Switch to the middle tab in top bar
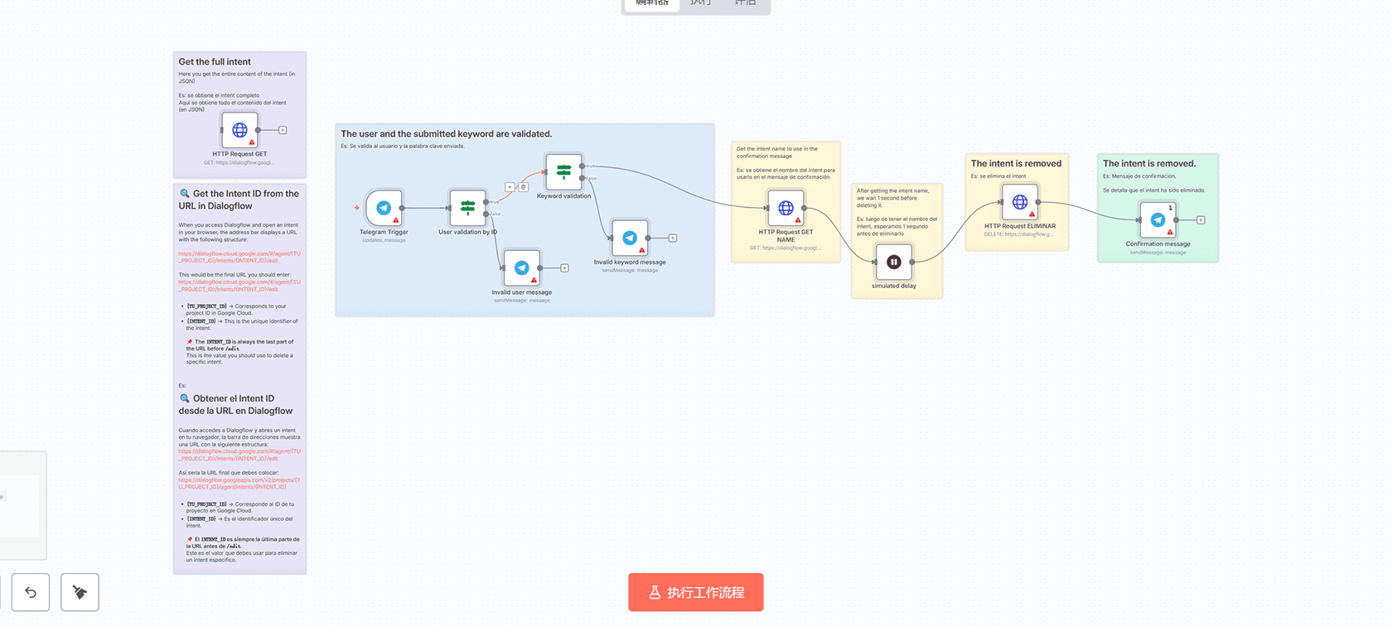This screenshot has width=1392, height=626. click(700, 3)
